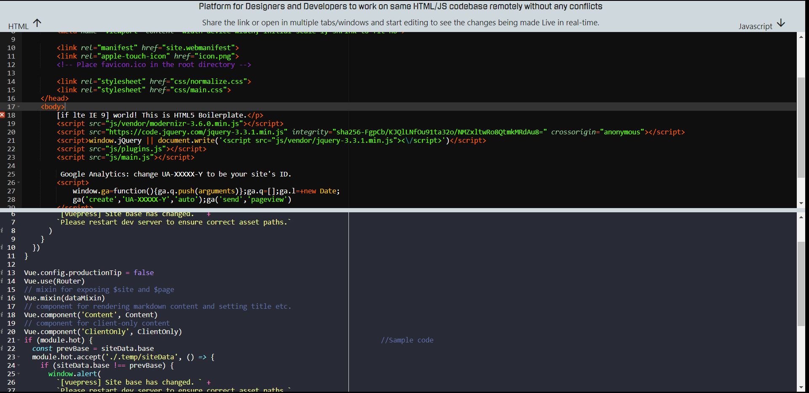Screen dimensions: 809x393
Task: Click info marker on Javascript line 14
Action: tap(2, 281)
